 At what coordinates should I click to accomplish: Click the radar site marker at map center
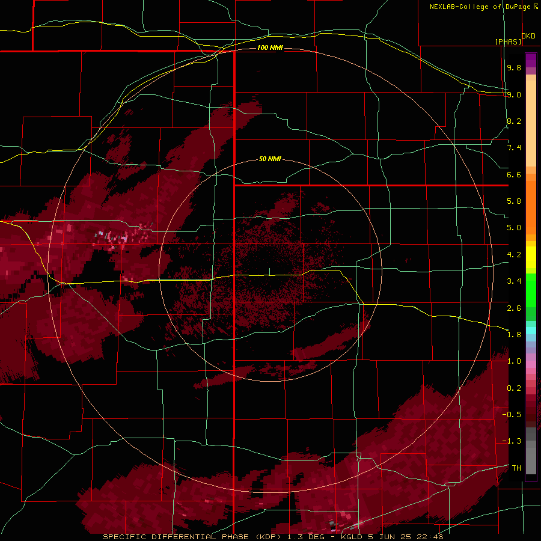[269, 272]
